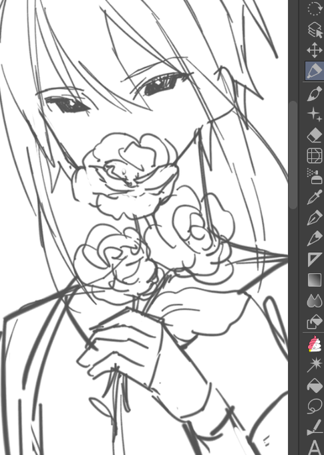Select the Operation object-select tool
Viewport: 324px width, 455px height.
click(x=314, y=29)
